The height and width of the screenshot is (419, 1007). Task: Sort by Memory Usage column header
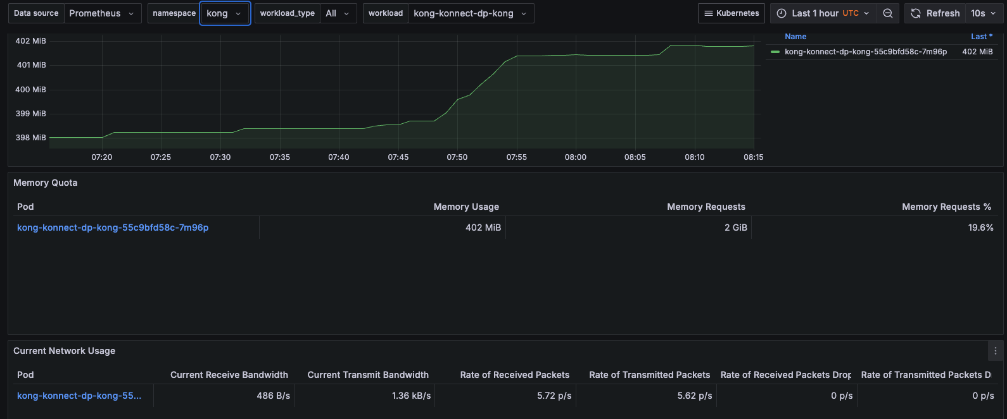pyautogui.click(x=466, y=207)
